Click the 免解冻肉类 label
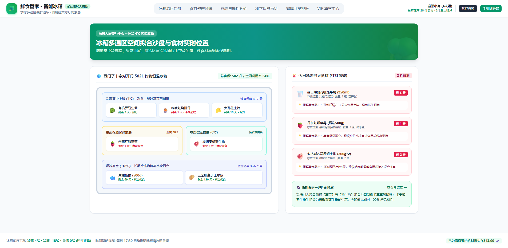508x248 pixels. click(x=256, y=132)
